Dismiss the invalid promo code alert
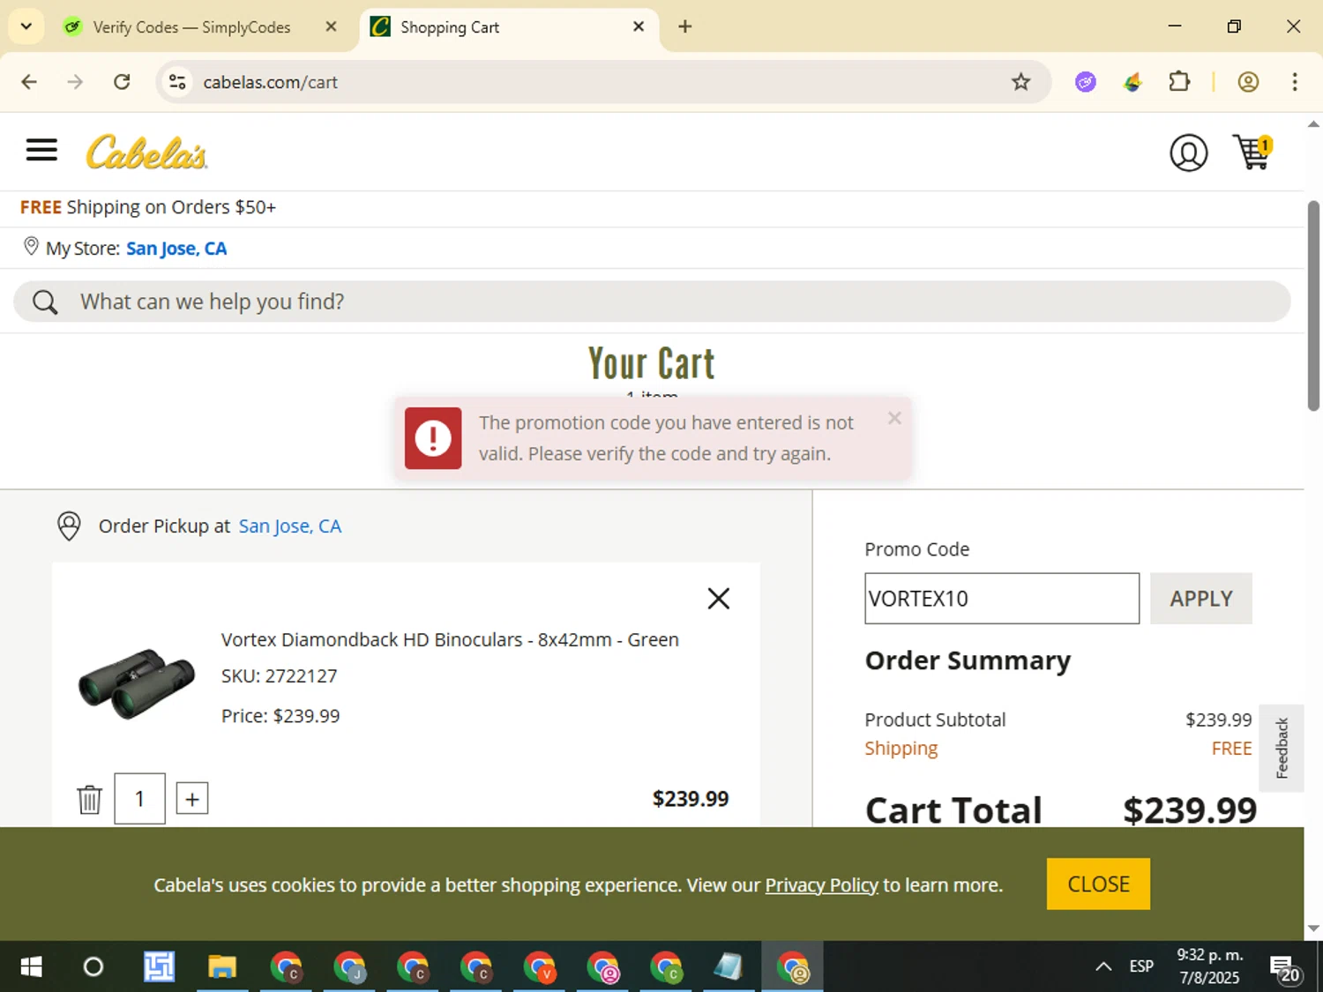This screenshot has height=992, width=1323. click(x=894, y=418)
